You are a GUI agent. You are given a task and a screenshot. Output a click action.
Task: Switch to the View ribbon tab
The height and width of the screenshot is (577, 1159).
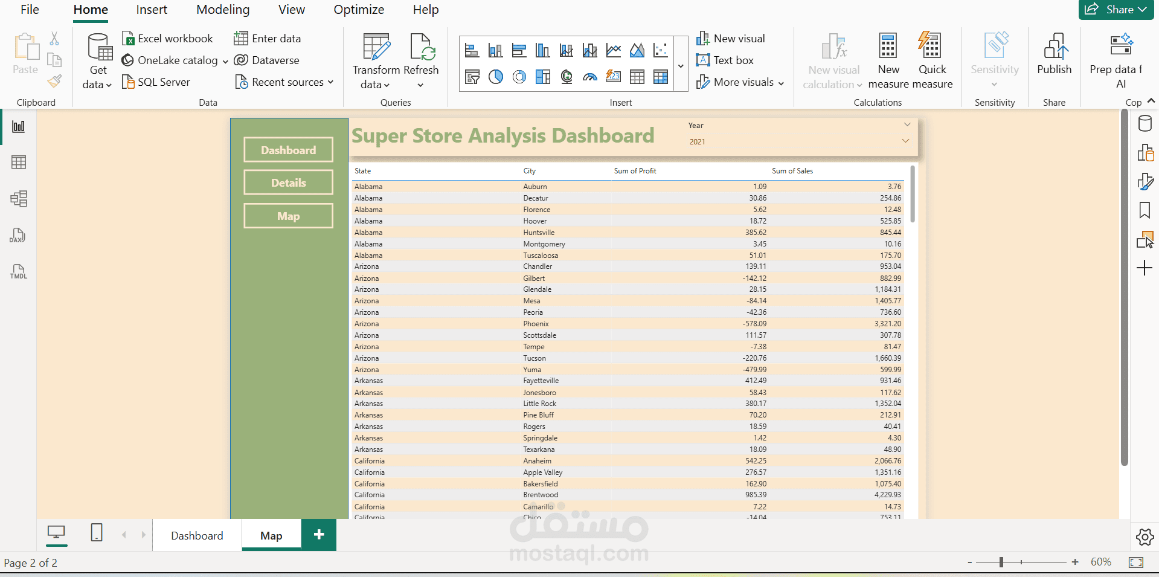click(292, 10)
